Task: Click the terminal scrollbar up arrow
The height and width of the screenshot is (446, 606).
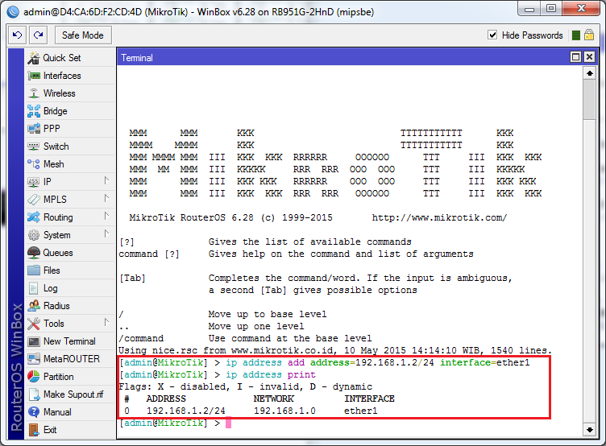Action: pos(590,73)
